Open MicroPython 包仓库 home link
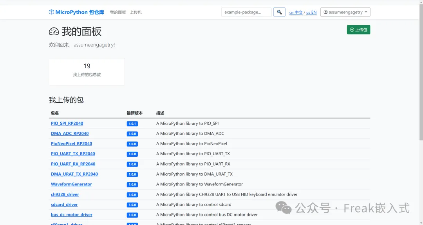The height and width of the screenshot is (225, 423). [x=76, y=12]
